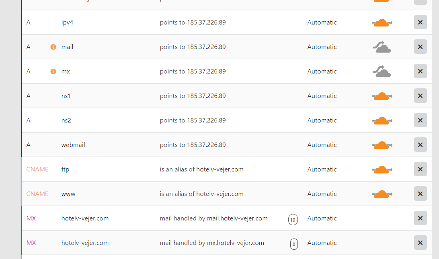Disable the orange cloud for ns1
This screenshot has width=439, height=259.
point(382,96)
